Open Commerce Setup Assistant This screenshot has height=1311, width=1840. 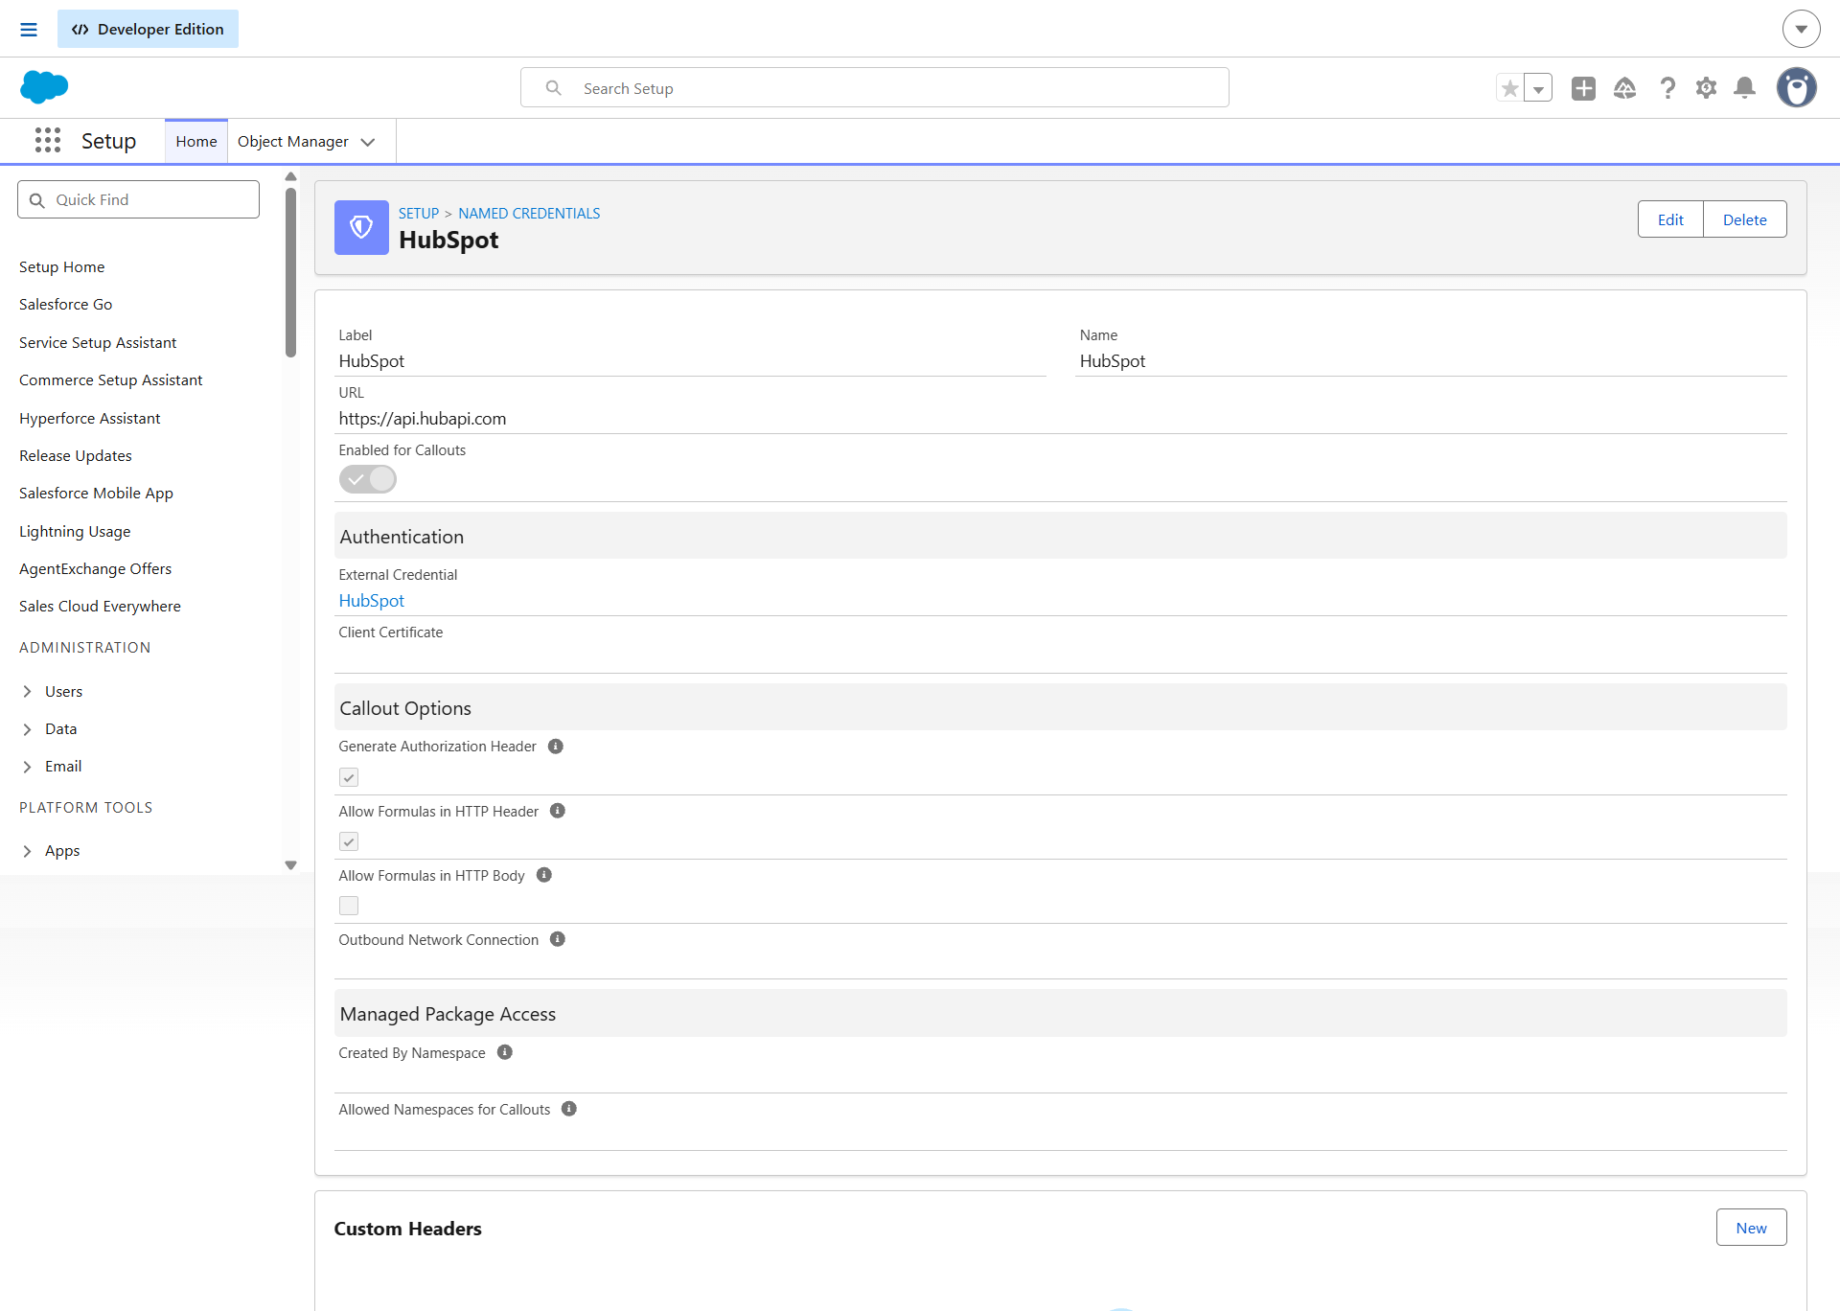pos(111,380)
